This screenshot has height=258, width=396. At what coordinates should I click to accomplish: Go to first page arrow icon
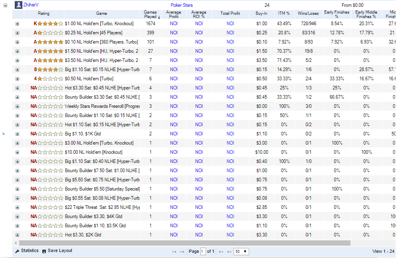tap(174, 252)
